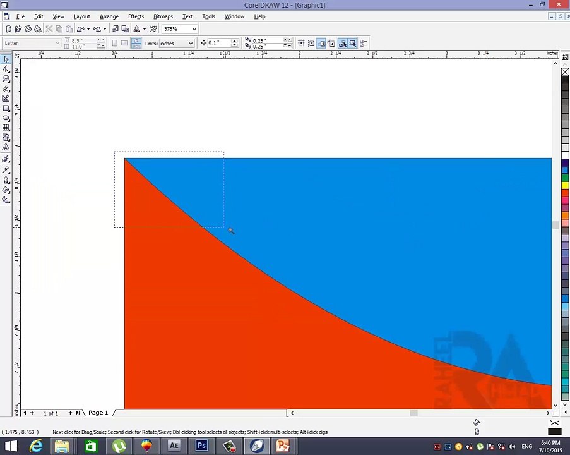Go to the first page button

25,413
